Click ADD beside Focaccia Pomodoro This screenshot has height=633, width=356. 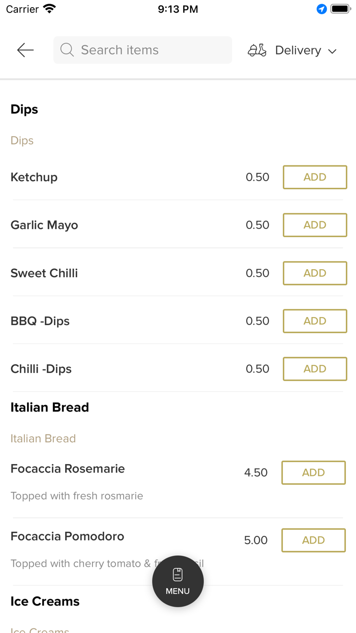[313, 540]
